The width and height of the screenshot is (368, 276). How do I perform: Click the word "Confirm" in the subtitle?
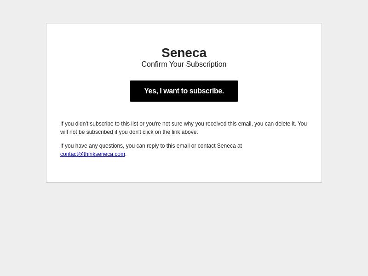[x=154, y=64]
